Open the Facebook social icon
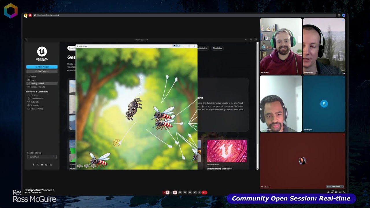 (33, 165)
